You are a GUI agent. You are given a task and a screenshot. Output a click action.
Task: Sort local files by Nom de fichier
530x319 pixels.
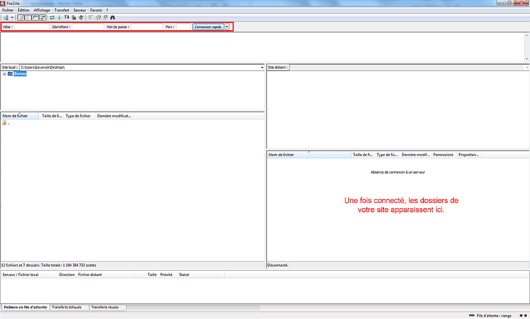click(x=20, y=116)
